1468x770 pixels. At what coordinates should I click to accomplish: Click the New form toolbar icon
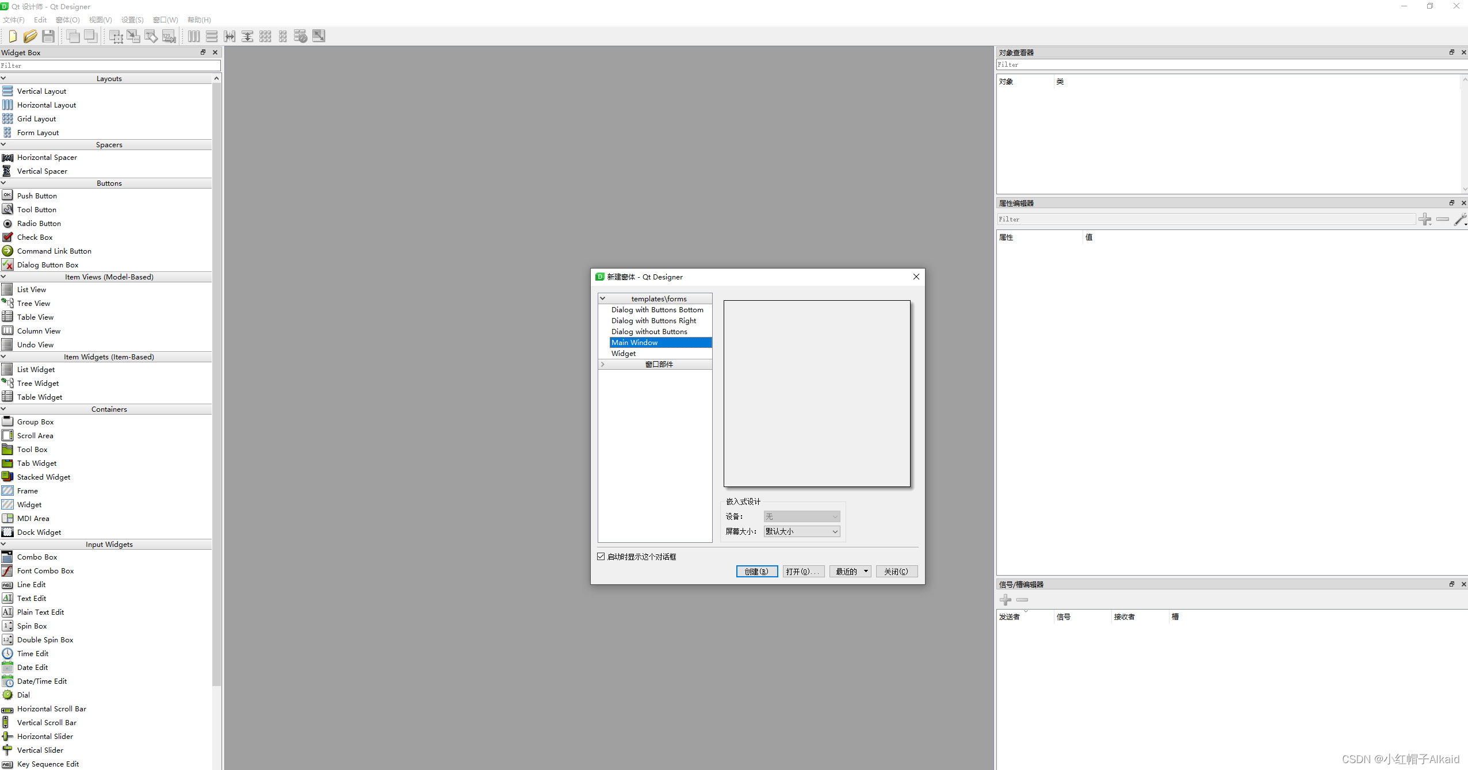(12, 36)
